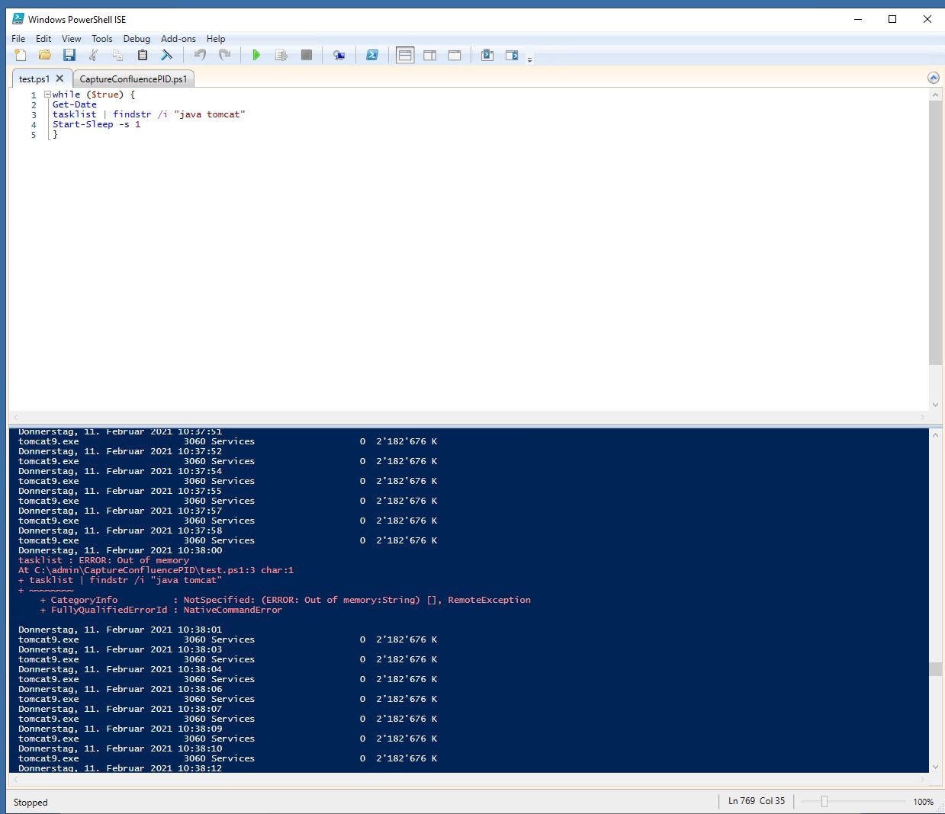945x814 pixels.
Task: Show script pane on the right
Action: (430, 55)
